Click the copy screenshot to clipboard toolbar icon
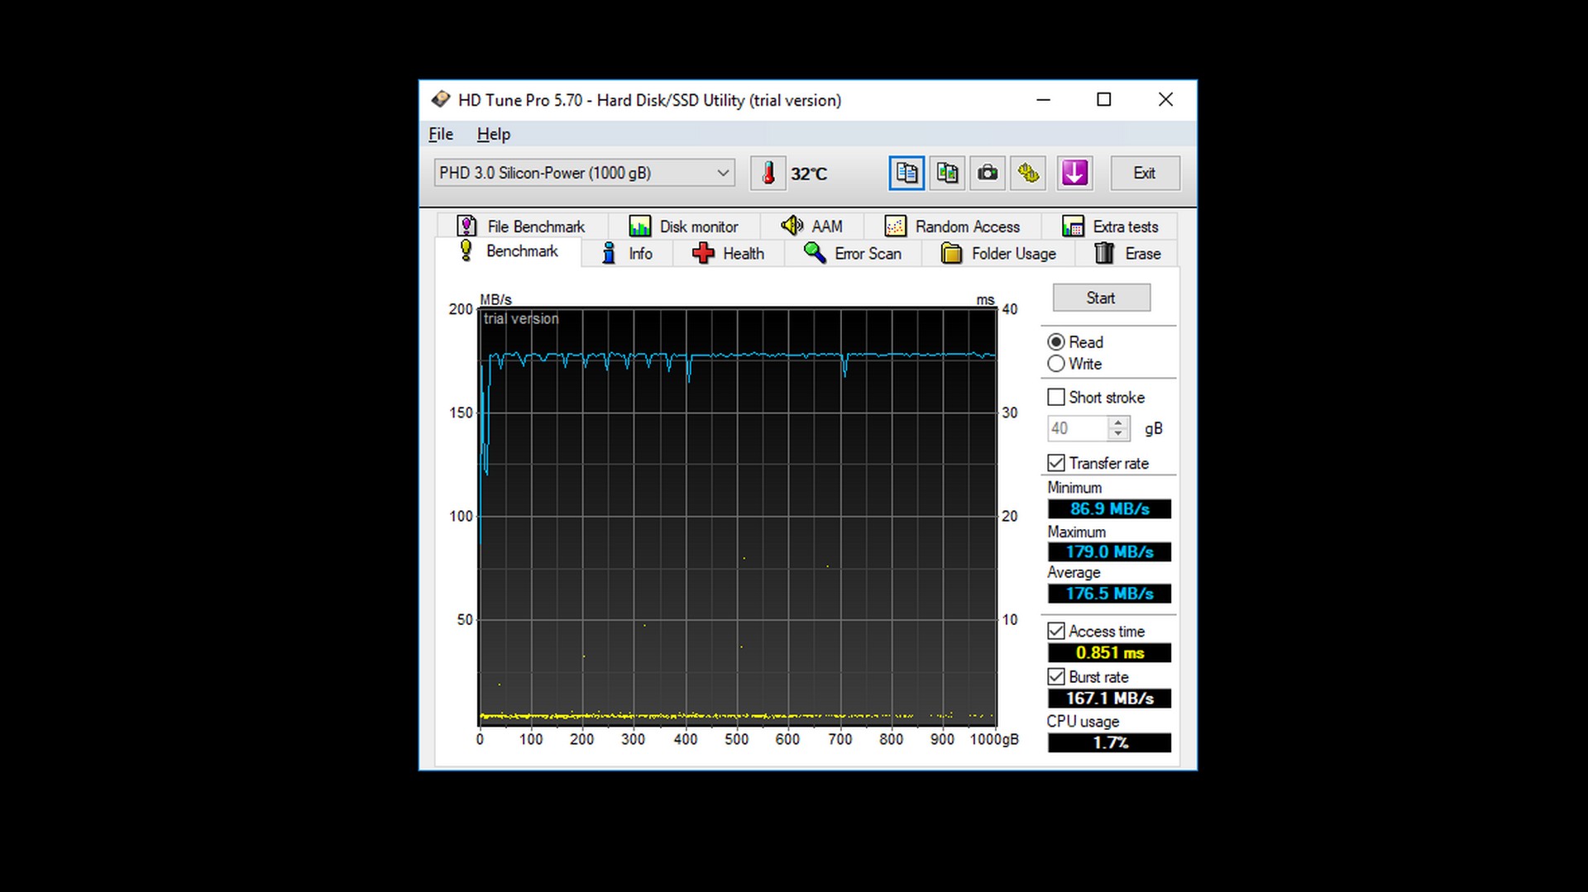This screenshot has width=1588, height=892. point(947,173)
